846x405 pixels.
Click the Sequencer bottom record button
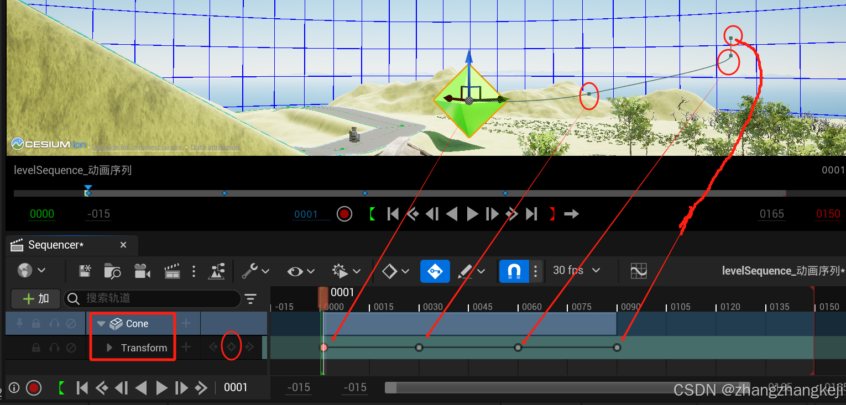34,388
